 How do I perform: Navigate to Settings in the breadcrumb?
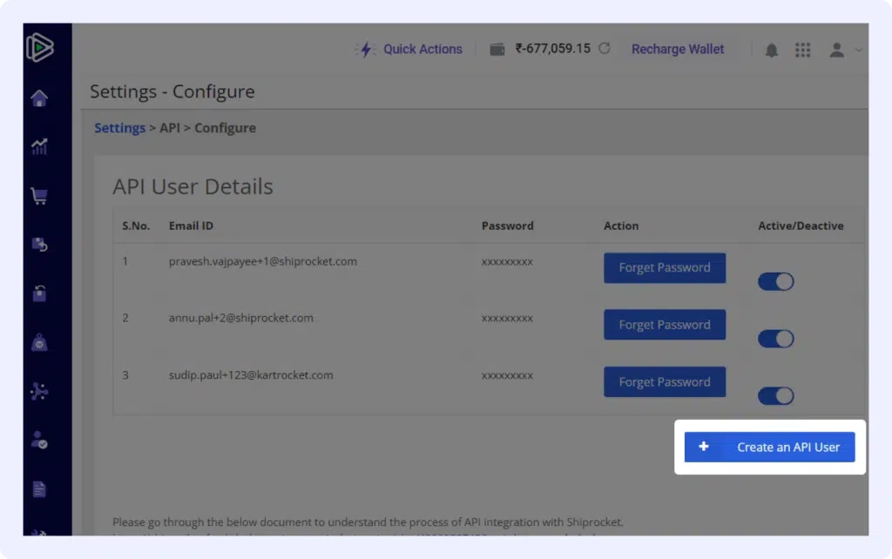click(119, 128)
